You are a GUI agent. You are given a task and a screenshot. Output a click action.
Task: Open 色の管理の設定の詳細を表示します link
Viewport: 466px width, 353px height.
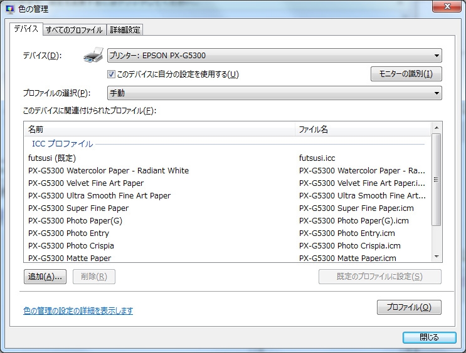click(x=78, y=310)
